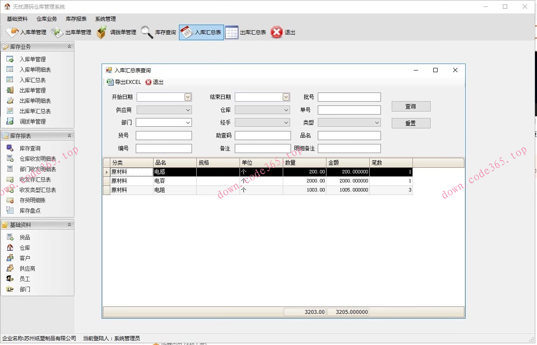Collapse the 库存业务 sidebar panel
The width and height of the screenshot is (537, 345).
(x=69, y=47)
